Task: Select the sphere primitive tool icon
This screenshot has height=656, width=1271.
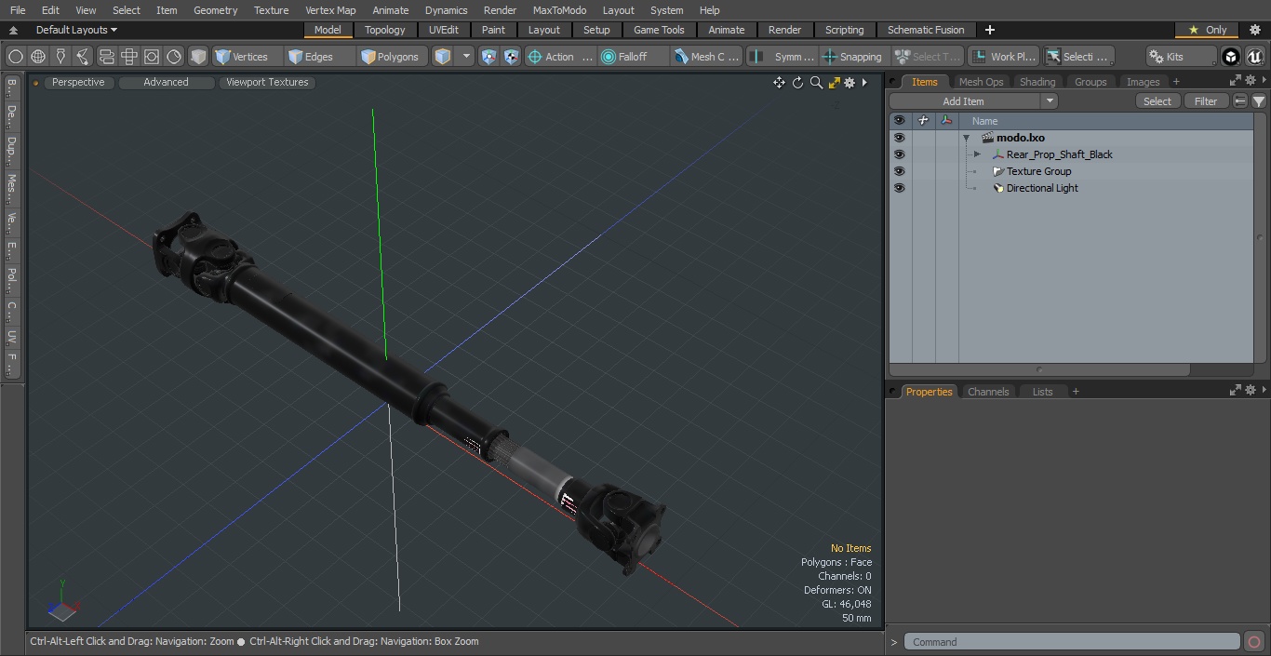Action: pos(16,57)
